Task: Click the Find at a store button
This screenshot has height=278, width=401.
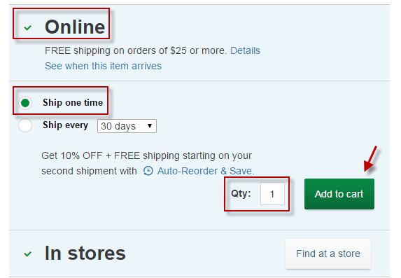Action: point(328,253)
